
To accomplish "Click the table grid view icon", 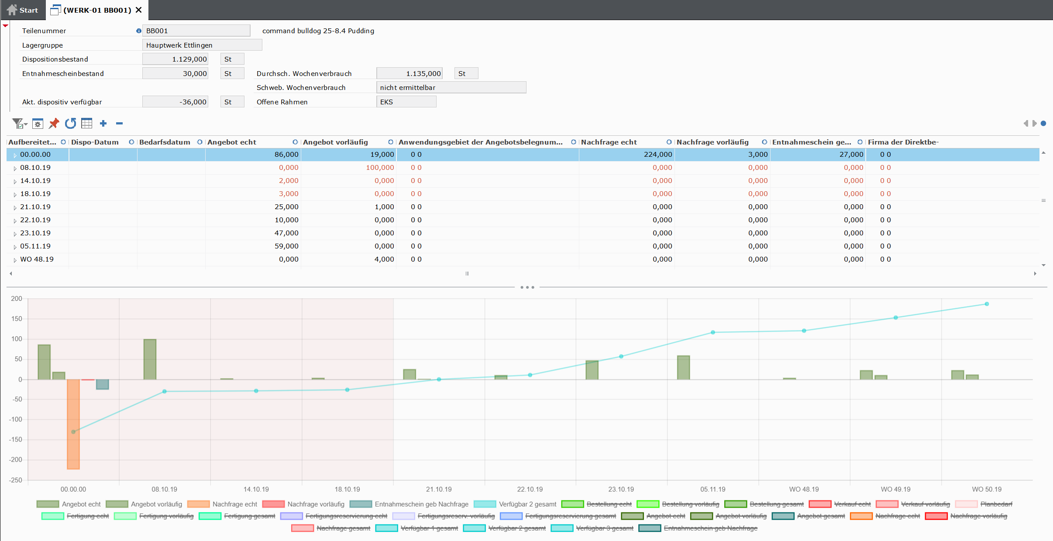I will [x=87, y=124].
